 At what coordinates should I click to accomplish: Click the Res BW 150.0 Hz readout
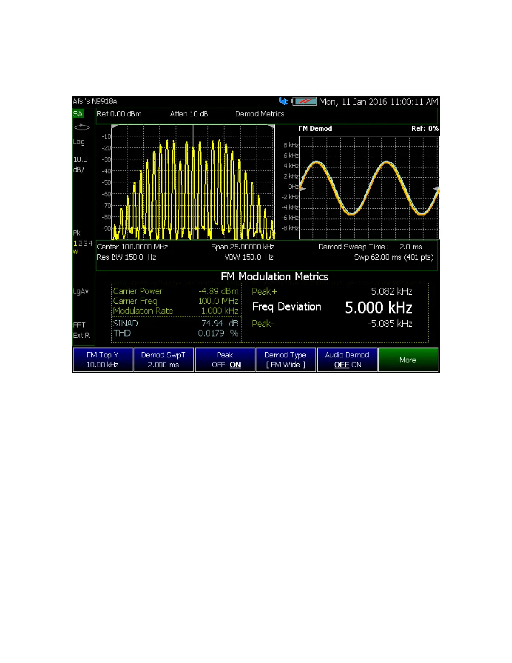pyautogui.click(x=126, y=257)
